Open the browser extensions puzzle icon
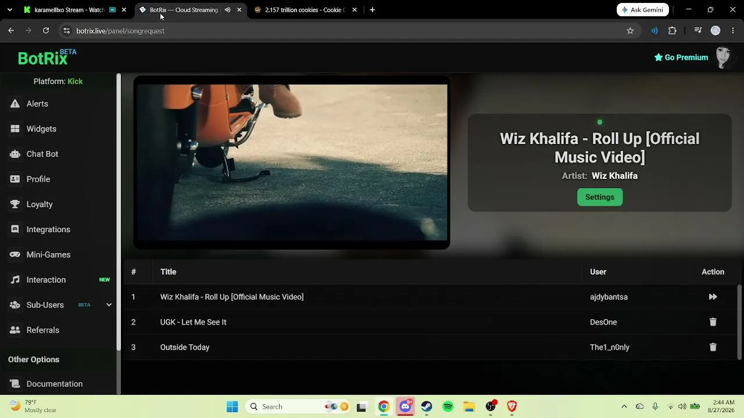Image resolution: width=744 pixels, height=418 pixels. [673, 31]
